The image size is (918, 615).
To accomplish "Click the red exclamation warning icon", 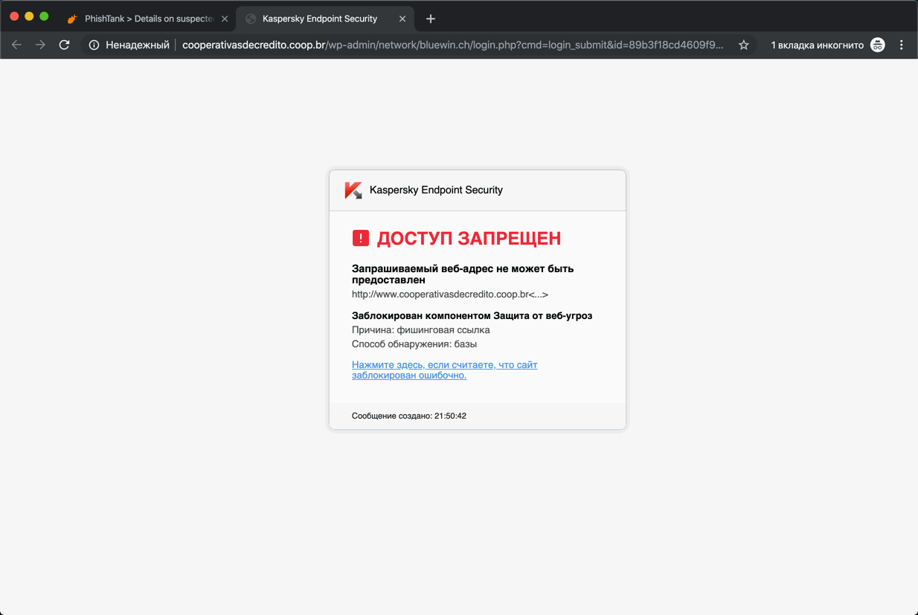I will tap(361, 238).
